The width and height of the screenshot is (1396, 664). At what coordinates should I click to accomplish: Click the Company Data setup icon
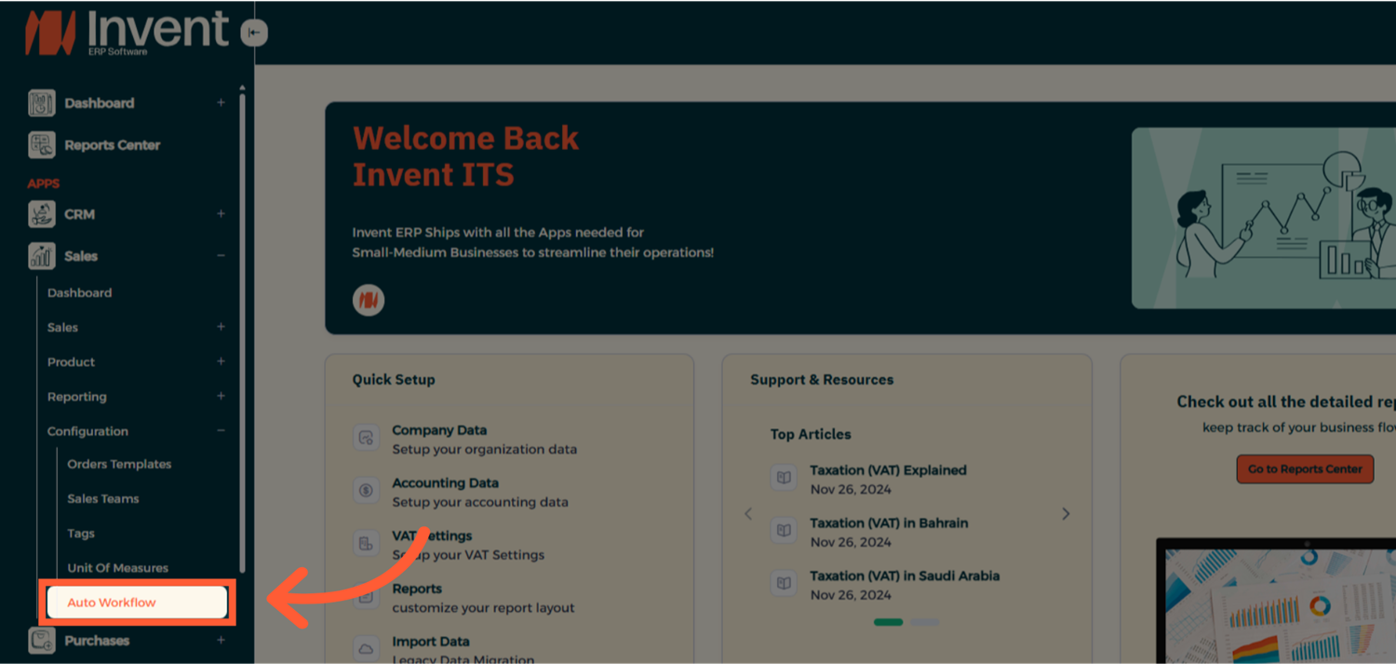click(x=367, y=438)
